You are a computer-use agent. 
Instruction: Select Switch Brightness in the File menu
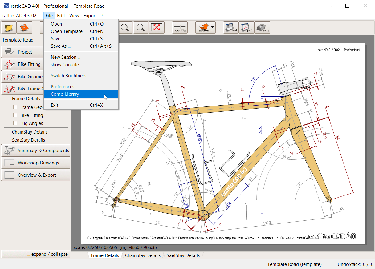81,76
